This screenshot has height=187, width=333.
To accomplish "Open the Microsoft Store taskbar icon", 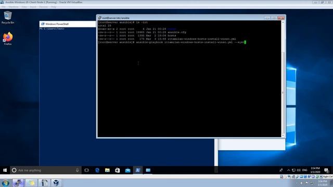I will pos(118,170).
